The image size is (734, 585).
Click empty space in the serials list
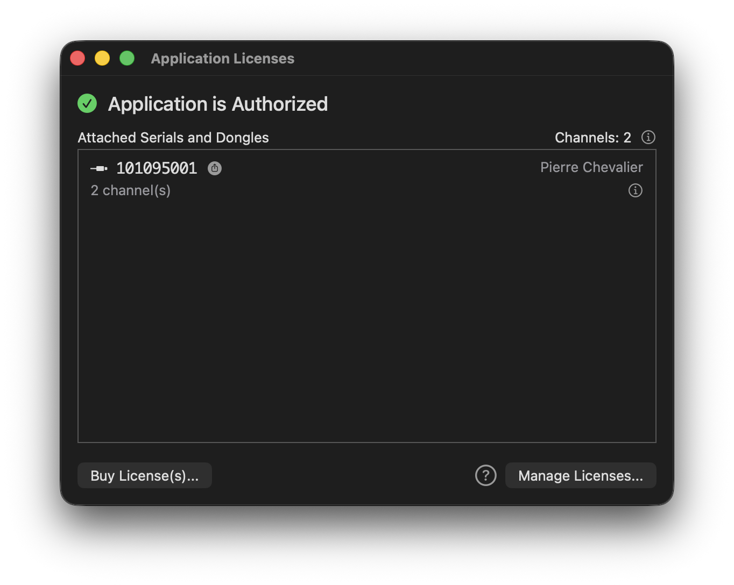[x=367, y=323]
